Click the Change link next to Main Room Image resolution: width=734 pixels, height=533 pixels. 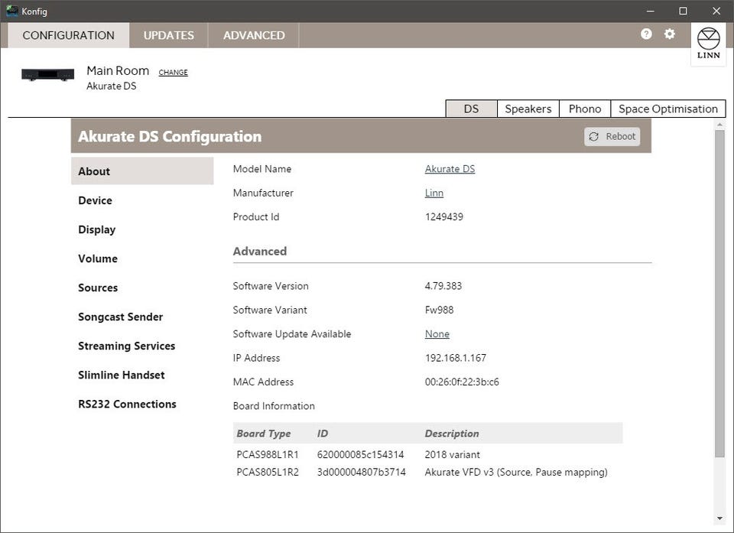(x=173, y=73)
